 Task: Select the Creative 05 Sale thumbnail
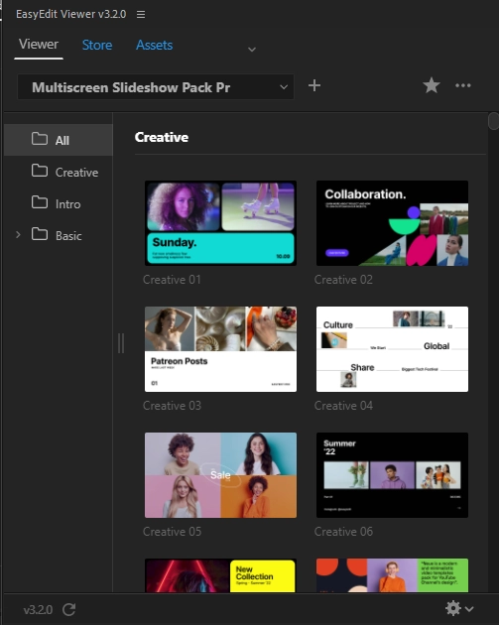(220, 475)
